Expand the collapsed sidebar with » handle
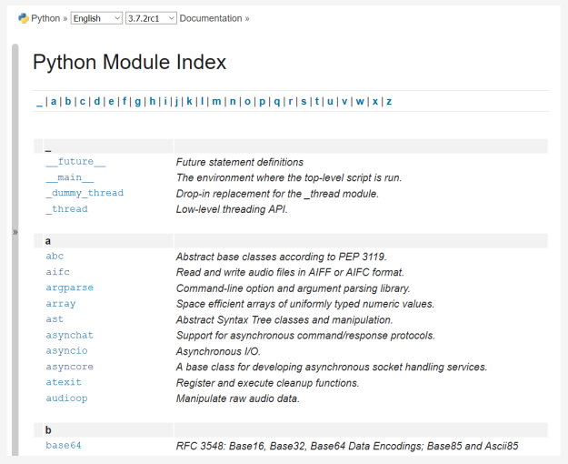Image resolution: width=568 pixels, height=464 pixels. 15,232
